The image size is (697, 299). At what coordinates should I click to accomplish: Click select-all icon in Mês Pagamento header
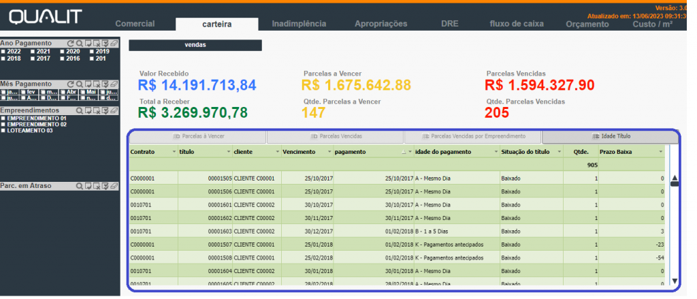click(106, 84)
